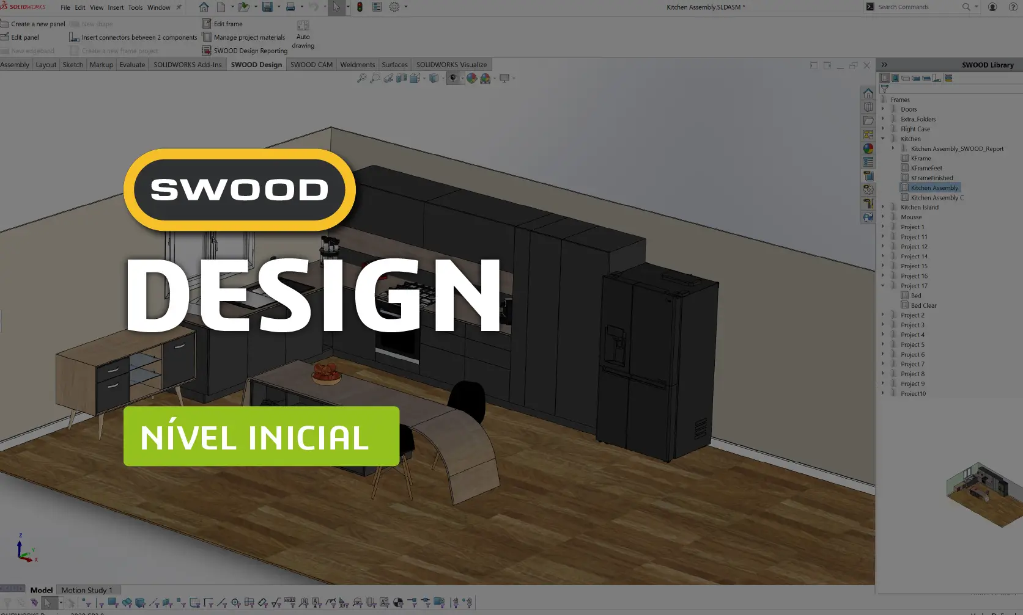Click the Auto drawing icon
Screen dimensions: 1023x615
tap(303, 35)
